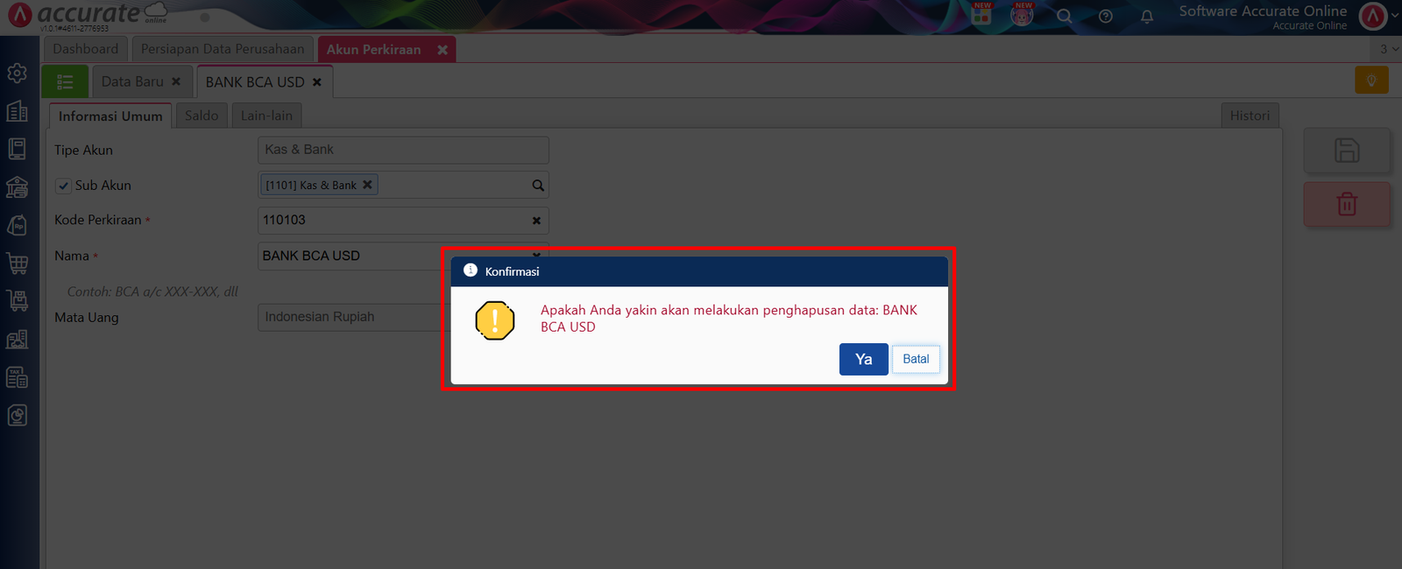Open the shopping cart purchase icon

tap(17, 263)
